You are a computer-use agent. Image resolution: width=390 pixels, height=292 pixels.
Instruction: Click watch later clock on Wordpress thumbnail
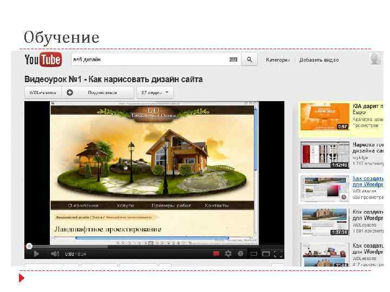344,197
